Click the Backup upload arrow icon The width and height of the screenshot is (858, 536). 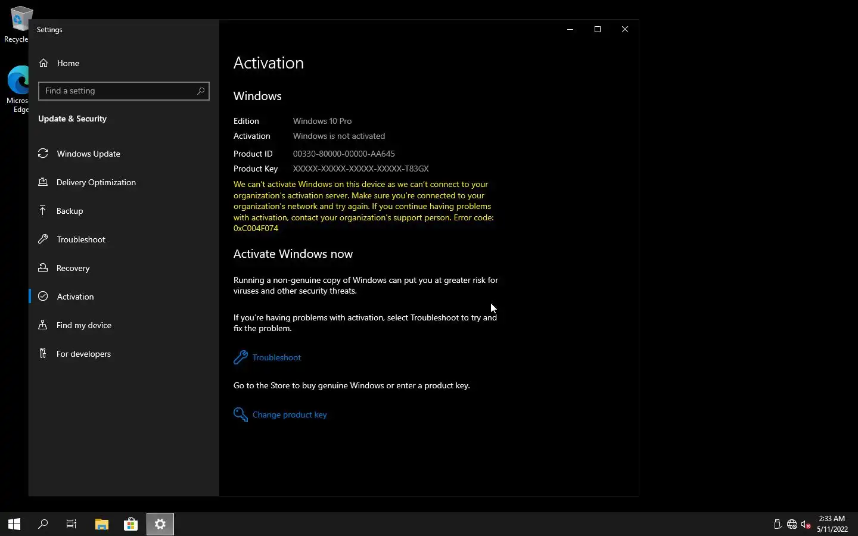point(43,210)
